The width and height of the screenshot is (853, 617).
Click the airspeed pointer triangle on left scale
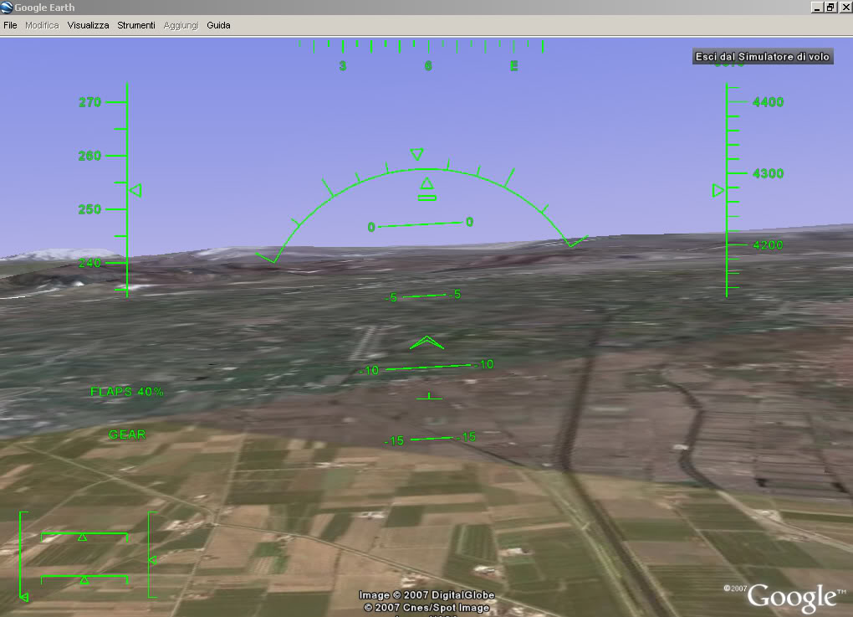(135, 191)
